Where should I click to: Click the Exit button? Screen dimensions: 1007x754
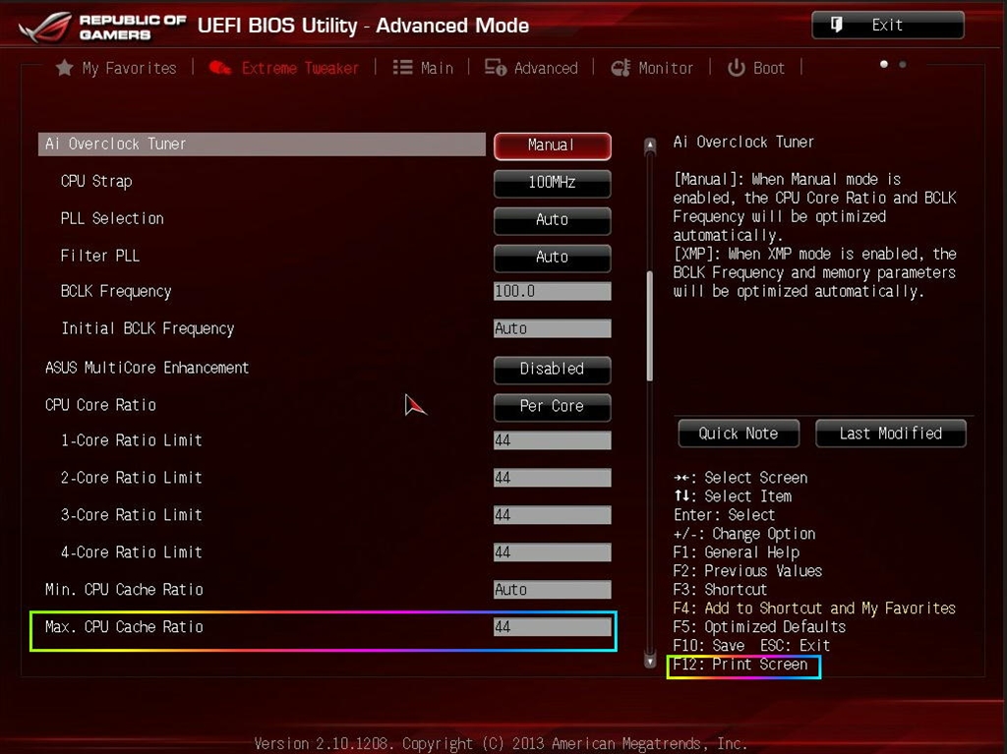(x=888, y=25)
